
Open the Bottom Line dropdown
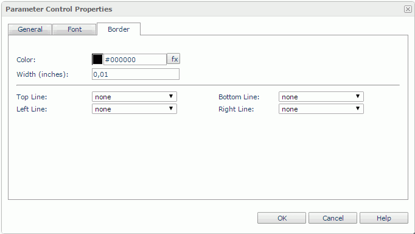(x=321, y=97)
